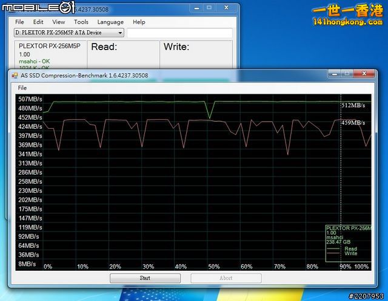
Task: Click the empty text field beside drive selector
Action: tap(179, 33)
